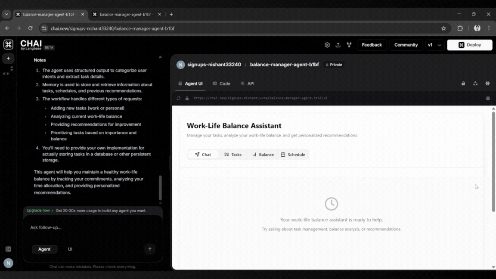Open the external browser icon above the preview
Viewport: 496px width, 279px height.
tap(487, 84)
